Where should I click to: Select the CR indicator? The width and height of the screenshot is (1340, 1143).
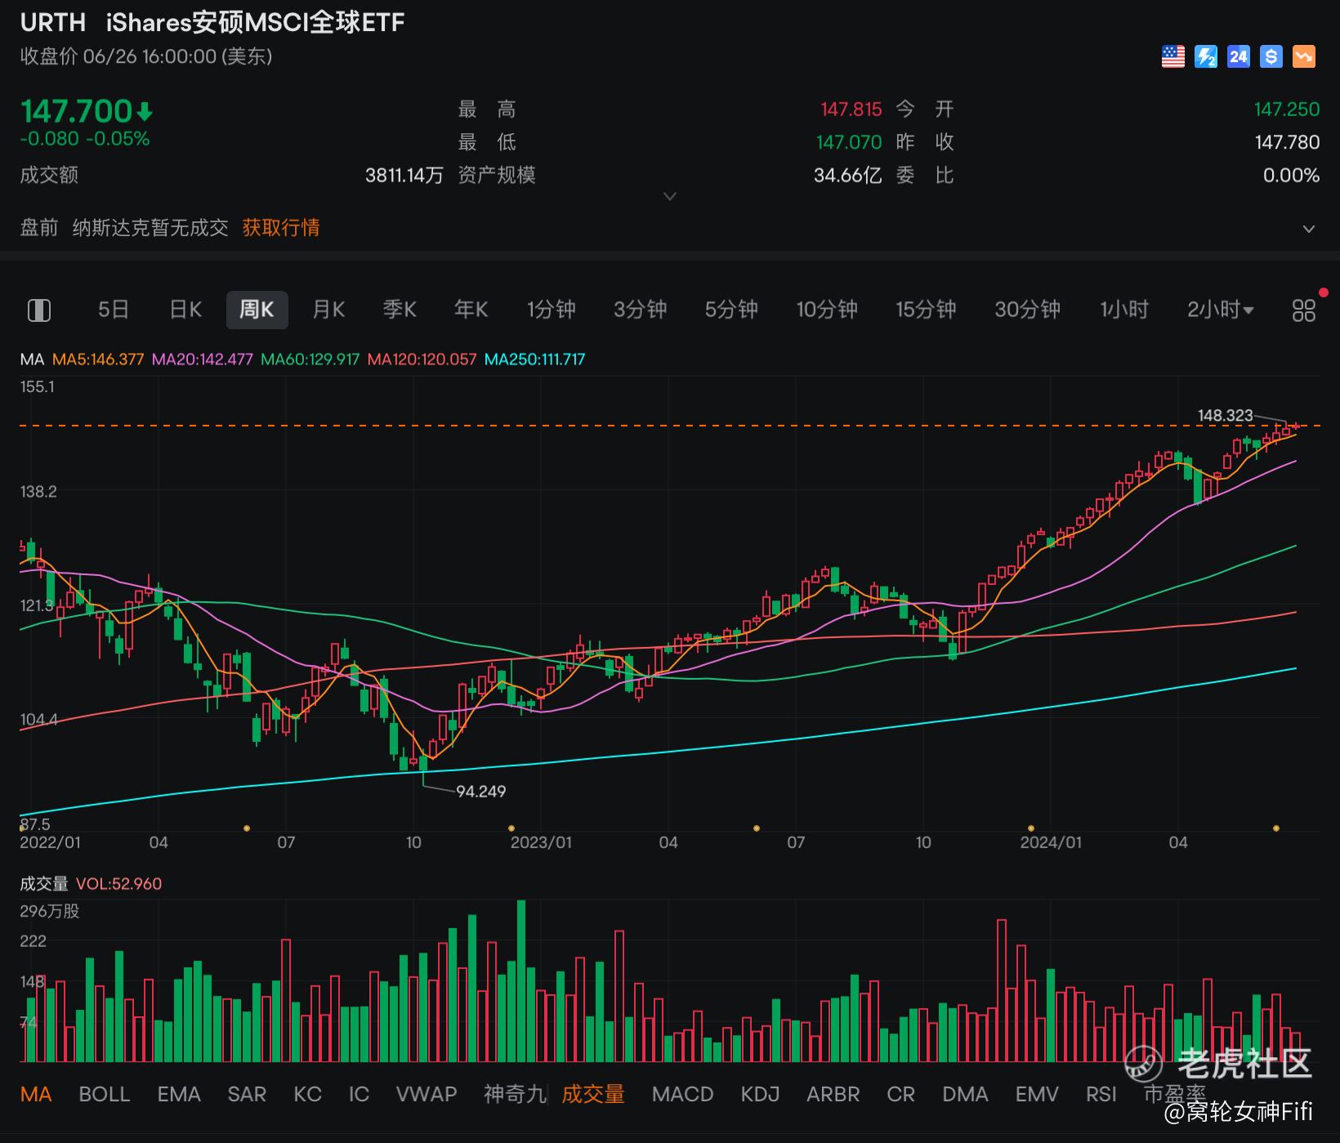(901, 1094)
